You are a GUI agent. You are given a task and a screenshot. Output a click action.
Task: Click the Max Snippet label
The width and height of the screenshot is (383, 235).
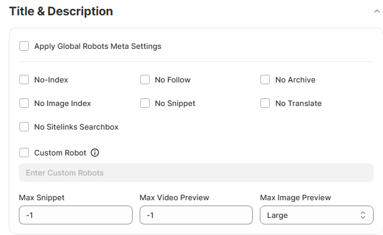pyautogui.click(x=42, y=197)
